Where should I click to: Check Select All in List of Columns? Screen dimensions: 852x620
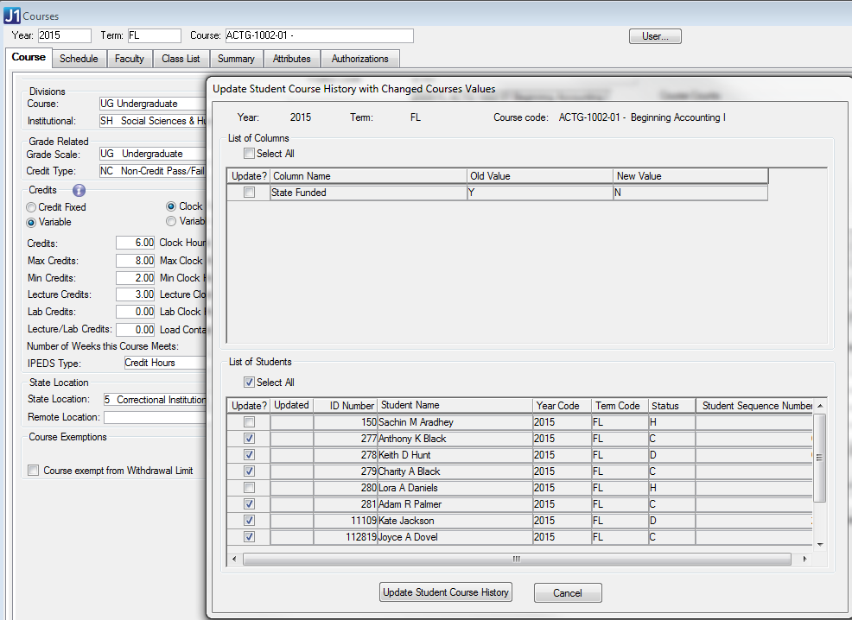[x=250, y=154]
